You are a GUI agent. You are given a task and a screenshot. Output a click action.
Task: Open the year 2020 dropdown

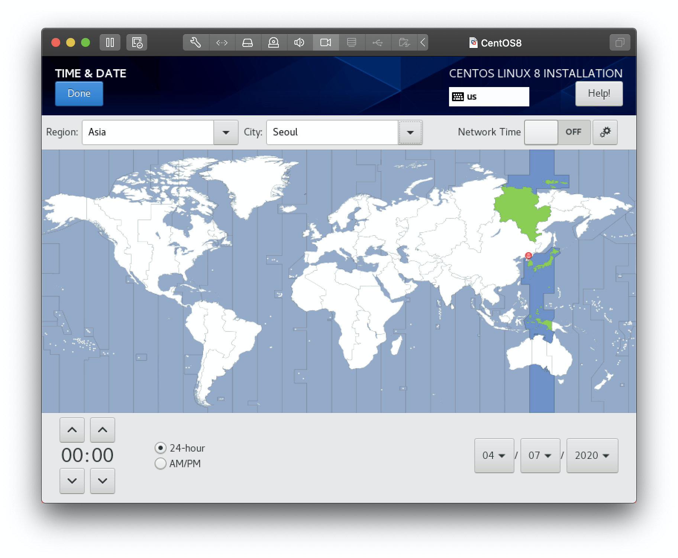[592, 456]
